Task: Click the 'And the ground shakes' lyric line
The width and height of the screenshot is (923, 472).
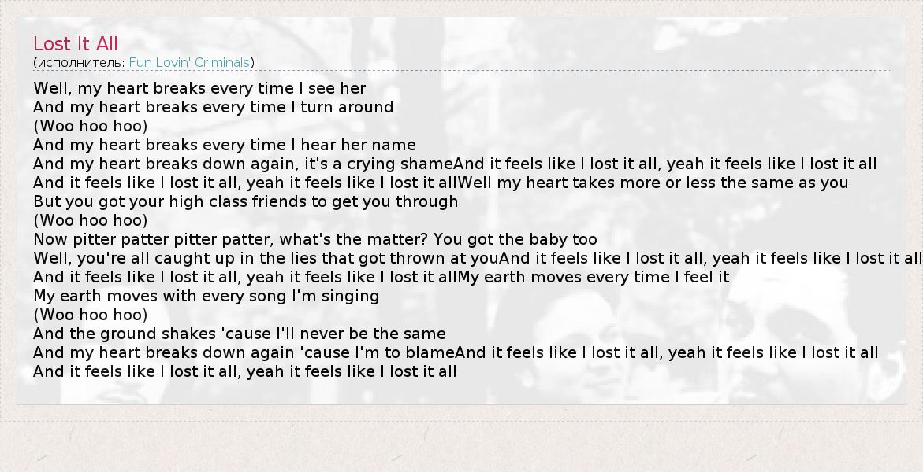Action: point(240,334)
